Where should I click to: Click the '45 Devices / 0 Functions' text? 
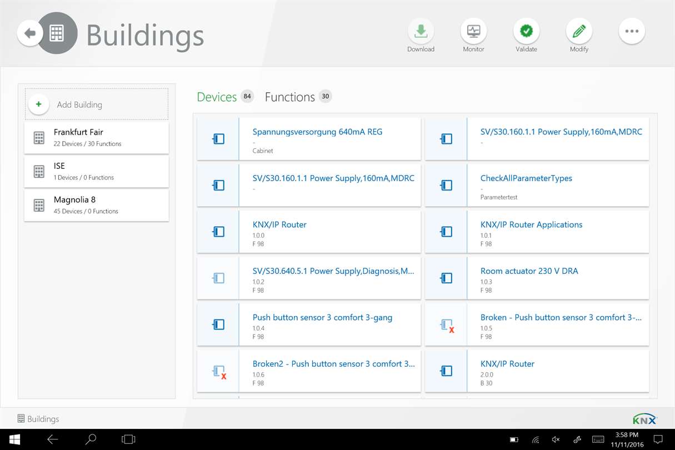coord(86,211)
